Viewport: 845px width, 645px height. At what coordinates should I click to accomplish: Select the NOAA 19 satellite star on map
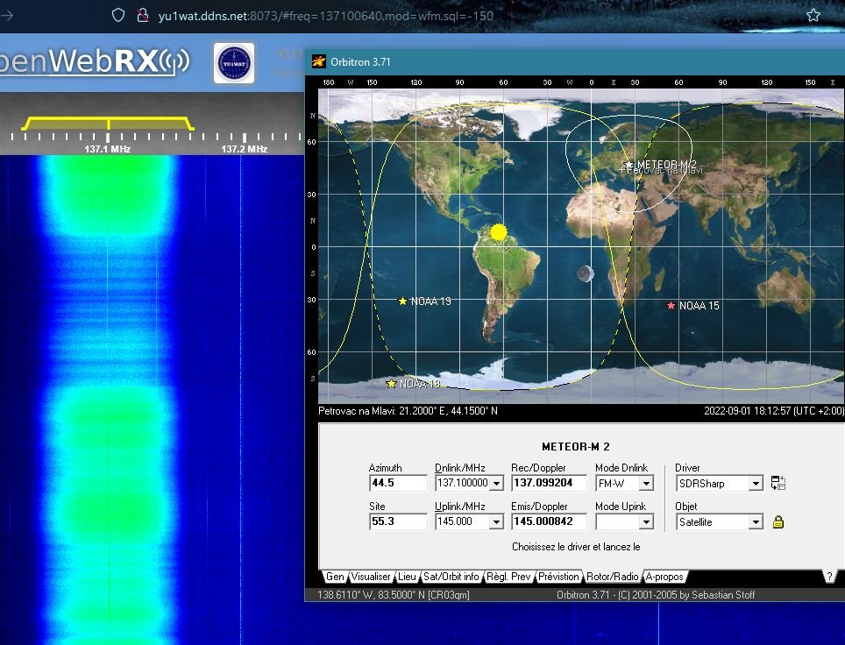tap(402, 301)
